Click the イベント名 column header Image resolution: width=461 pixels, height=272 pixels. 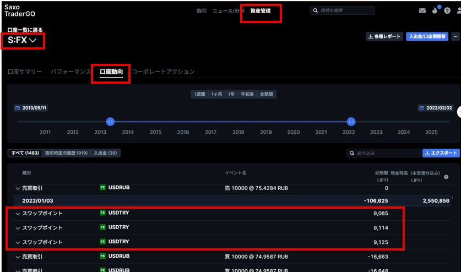click(236, 172)
